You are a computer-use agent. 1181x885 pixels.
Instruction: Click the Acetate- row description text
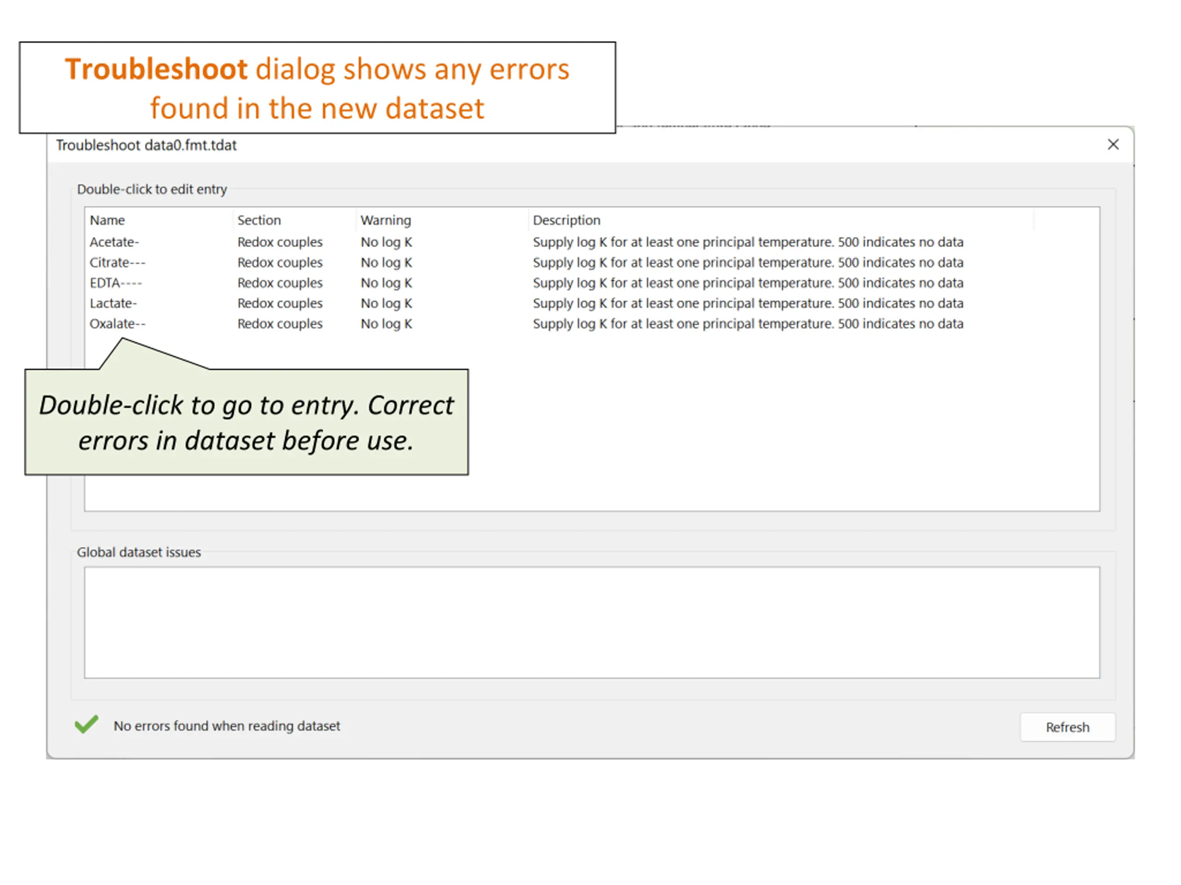point(748,242)
